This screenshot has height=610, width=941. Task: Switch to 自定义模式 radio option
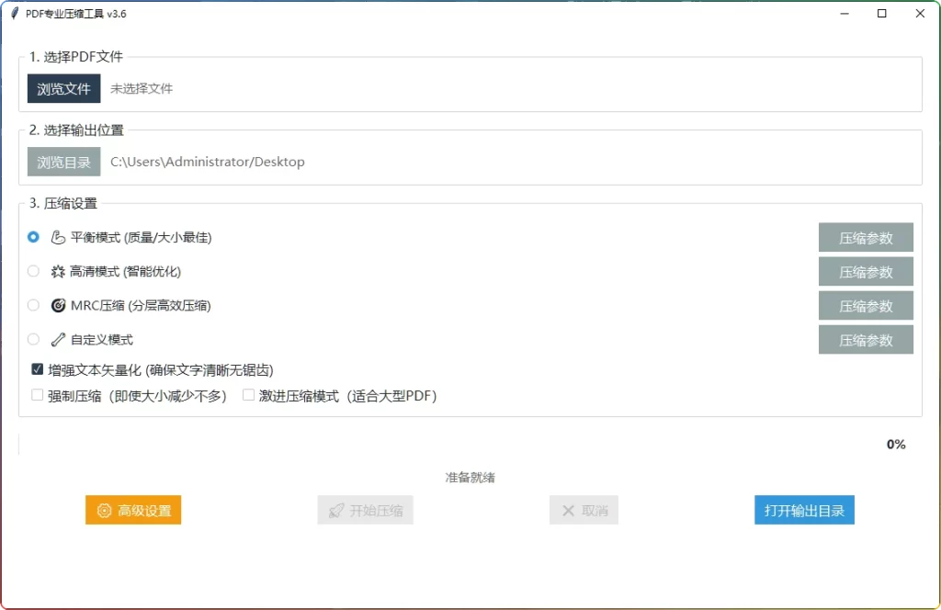click(34, 339)
